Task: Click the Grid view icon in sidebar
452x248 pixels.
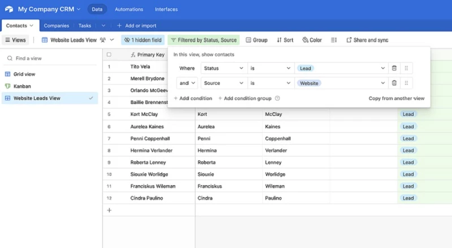Action: 8,74
